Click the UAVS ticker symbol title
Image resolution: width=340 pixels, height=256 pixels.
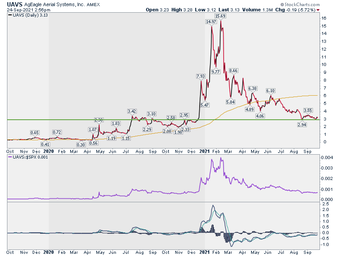point(14,4)
